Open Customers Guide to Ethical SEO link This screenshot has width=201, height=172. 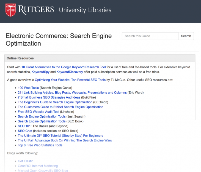point(60,107)
